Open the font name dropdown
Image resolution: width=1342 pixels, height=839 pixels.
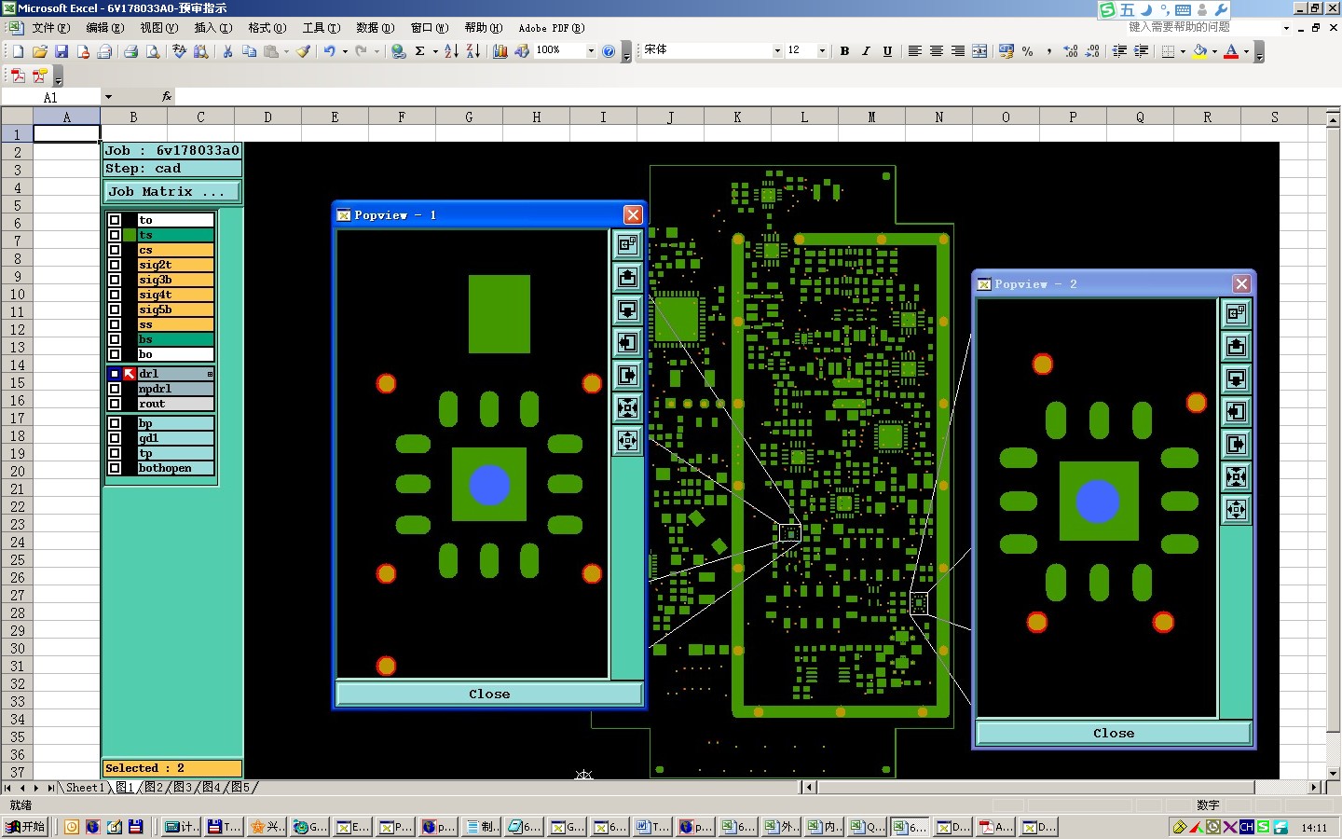777,51
